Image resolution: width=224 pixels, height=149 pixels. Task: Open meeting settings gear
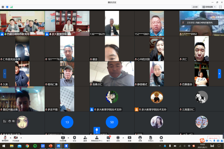161,138
